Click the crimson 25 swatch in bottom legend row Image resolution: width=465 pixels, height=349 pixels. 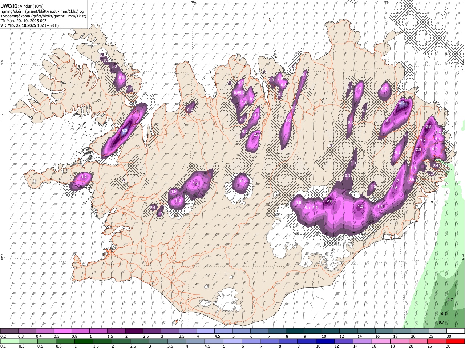tap(436, 341)
